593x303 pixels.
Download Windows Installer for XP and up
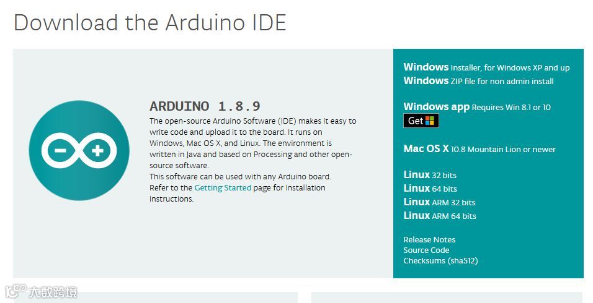point(486,67)
